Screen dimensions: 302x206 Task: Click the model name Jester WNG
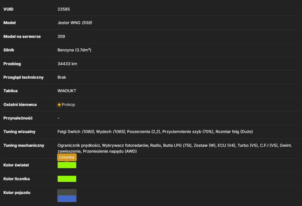tap(69, 23)
